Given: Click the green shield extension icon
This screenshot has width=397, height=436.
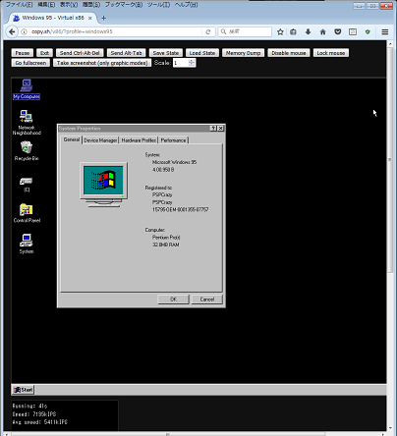Looking at the screenshot, I should tap(368, 31).
